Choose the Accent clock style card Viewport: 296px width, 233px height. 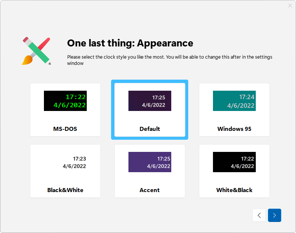coord(150,171)
